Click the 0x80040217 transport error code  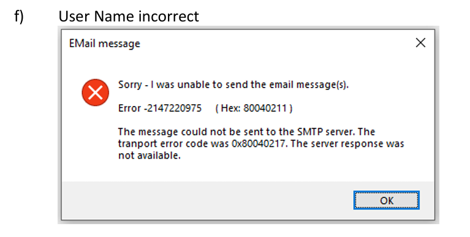259,143
